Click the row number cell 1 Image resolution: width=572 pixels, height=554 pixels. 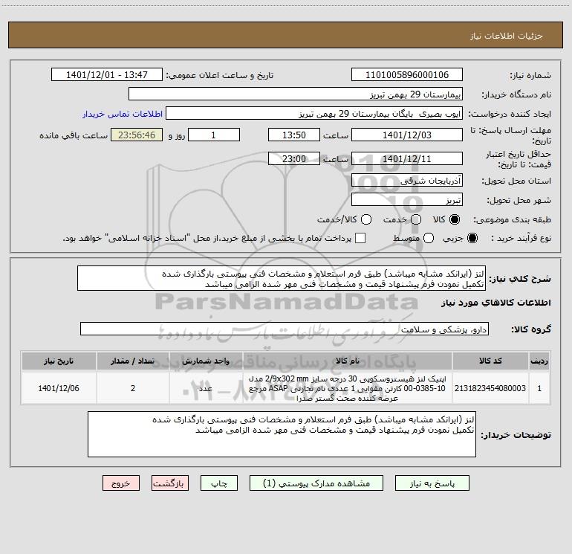pyautogui.click(x=539, y=388)
